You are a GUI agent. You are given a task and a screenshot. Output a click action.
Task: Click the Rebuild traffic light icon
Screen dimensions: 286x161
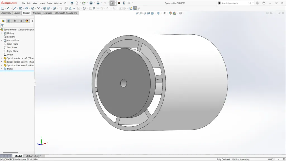119,3
